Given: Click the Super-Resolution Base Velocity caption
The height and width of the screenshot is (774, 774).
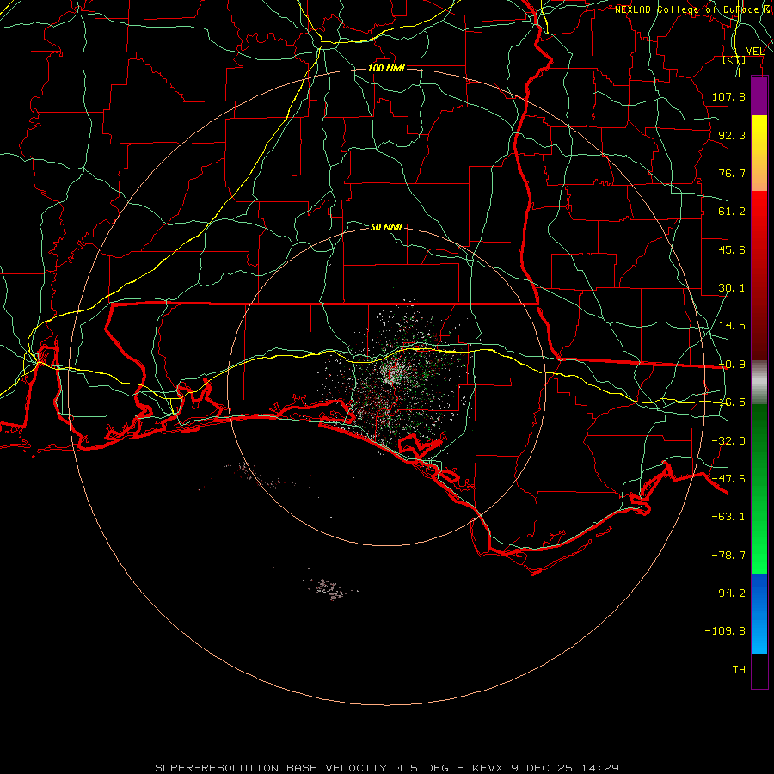Looking at the screenshot, I should click(x=387, y=768).
